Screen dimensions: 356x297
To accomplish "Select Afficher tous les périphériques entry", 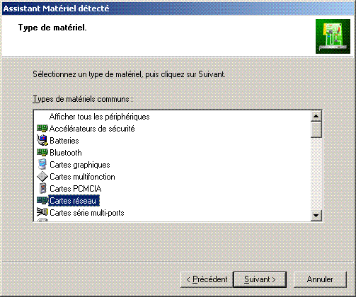I will (x=99, y=117).
